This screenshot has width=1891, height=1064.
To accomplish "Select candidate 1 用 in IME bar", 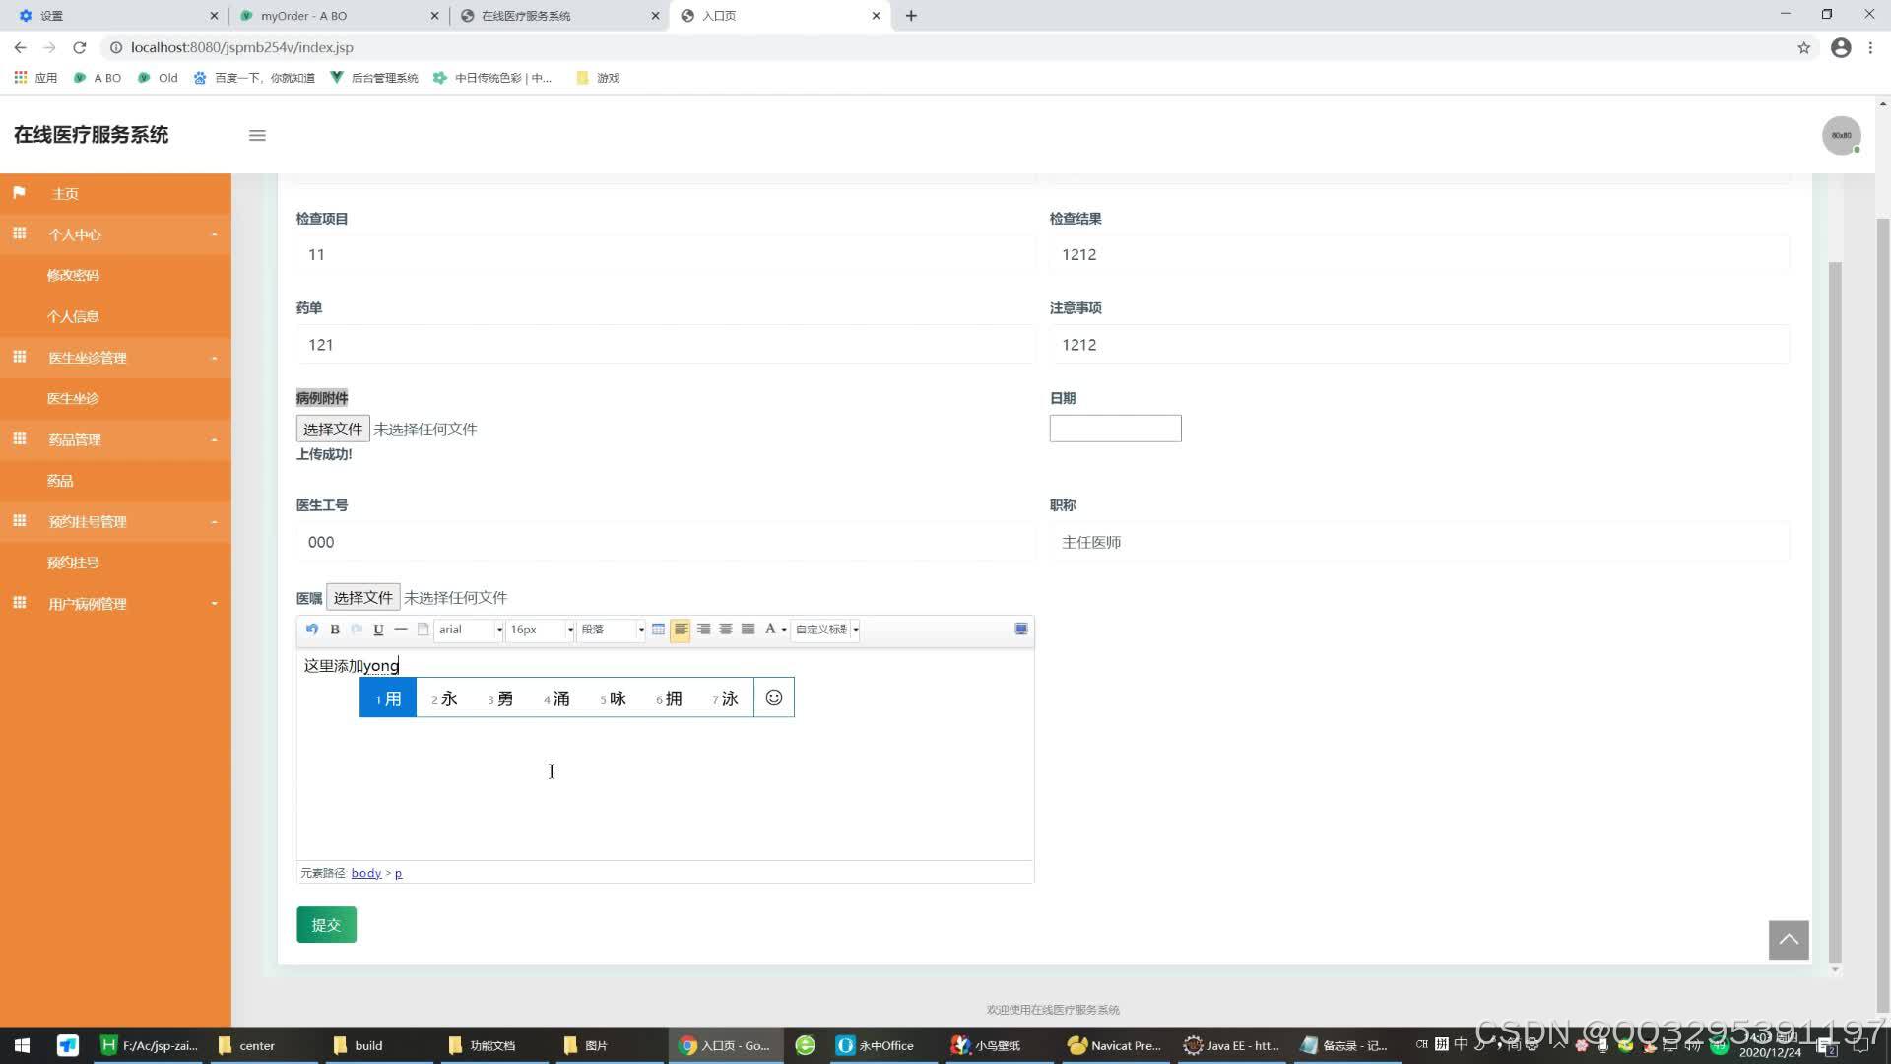I will click(388, 698).
